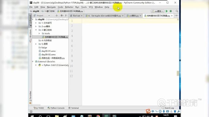Select day08-01.wmv in project tree

point(47,51)
